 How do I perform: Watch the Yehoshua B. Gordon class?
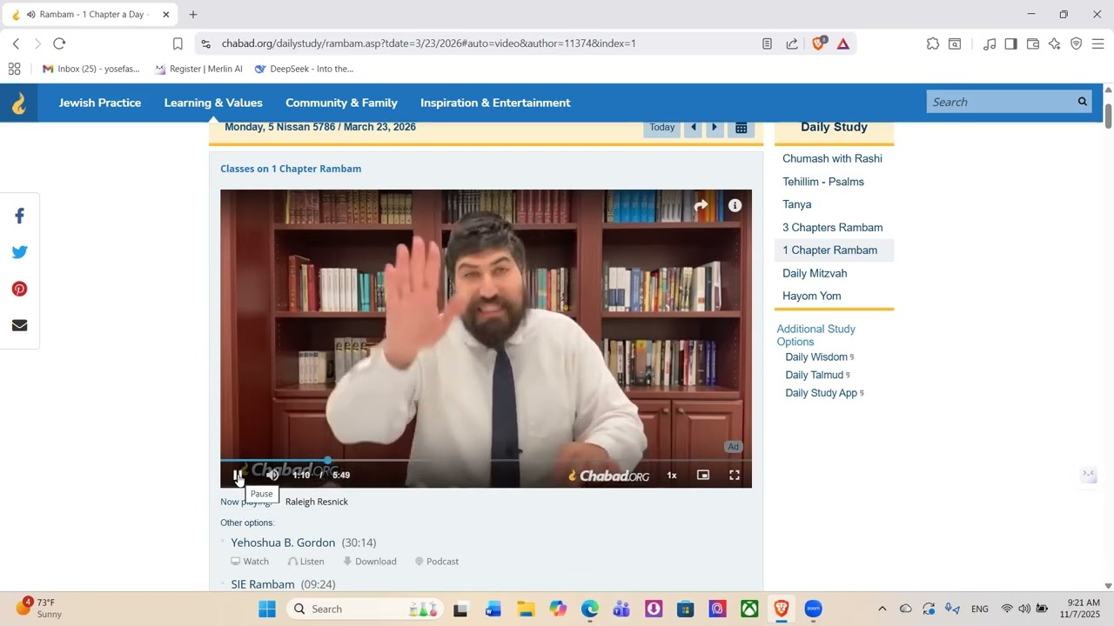250,562
